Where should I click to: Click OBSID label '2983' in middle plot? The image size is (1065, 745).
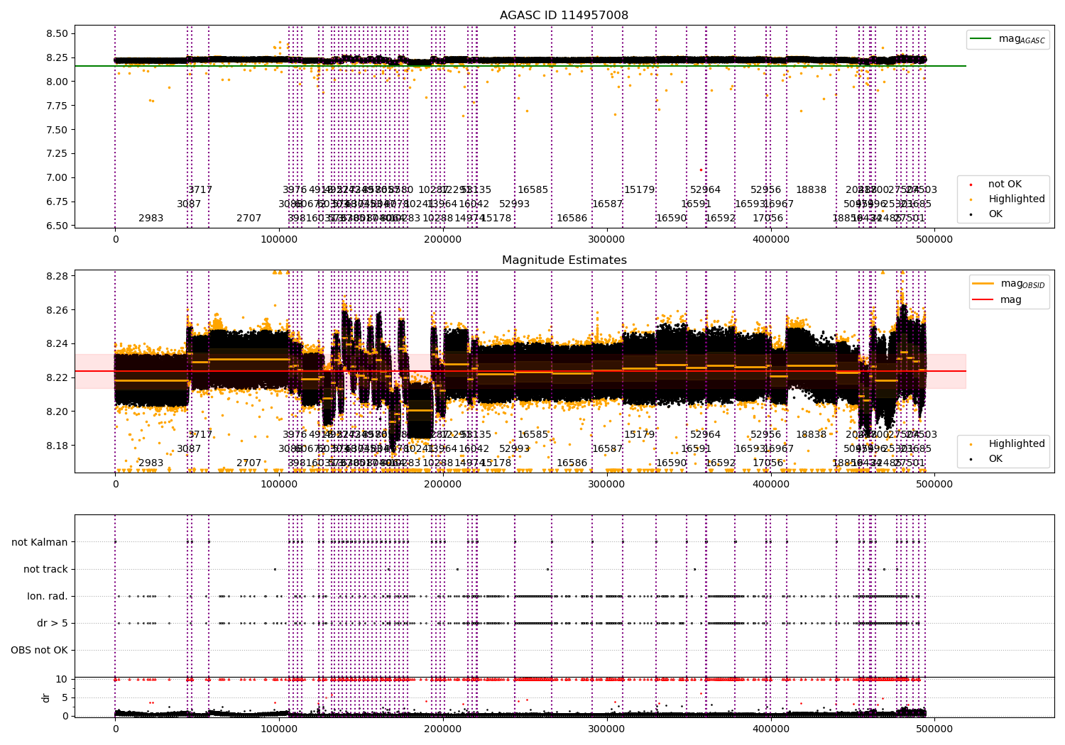point(151,463)
